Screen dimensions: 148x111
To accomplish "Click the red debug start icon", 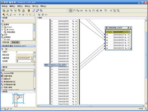I will pos(4,15).
